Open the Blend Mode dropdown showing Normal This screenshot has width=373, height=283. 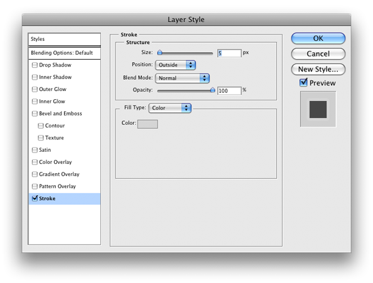(182, 78)
